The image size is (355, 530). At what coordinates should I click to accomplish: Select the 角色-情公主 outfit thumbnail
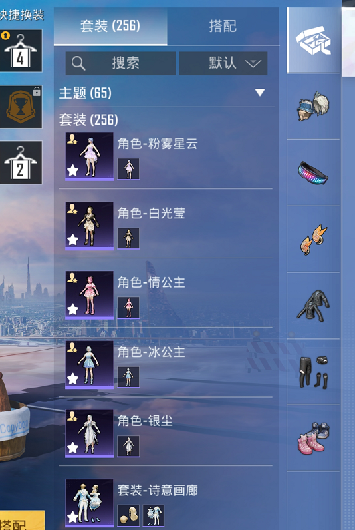click(x=90, y=296)
